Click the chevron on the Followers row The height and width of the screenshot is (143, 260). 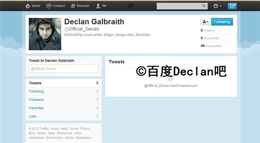(97, 99)
